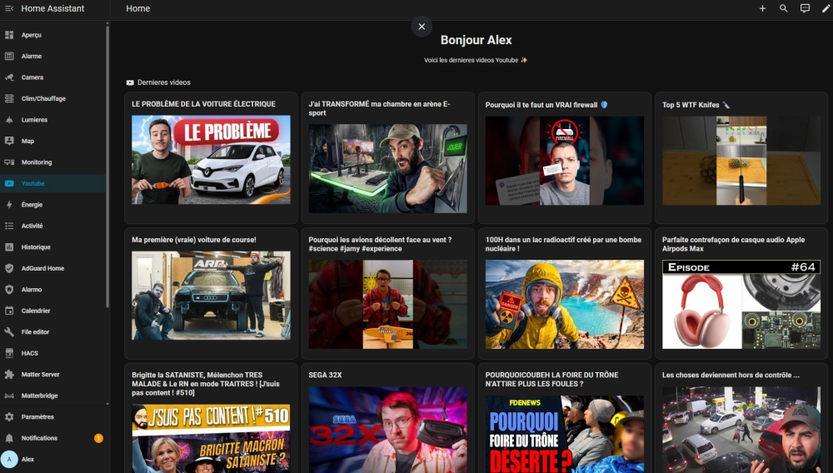
Task: Close the greeting with the X button
Action: click(421, 27)
